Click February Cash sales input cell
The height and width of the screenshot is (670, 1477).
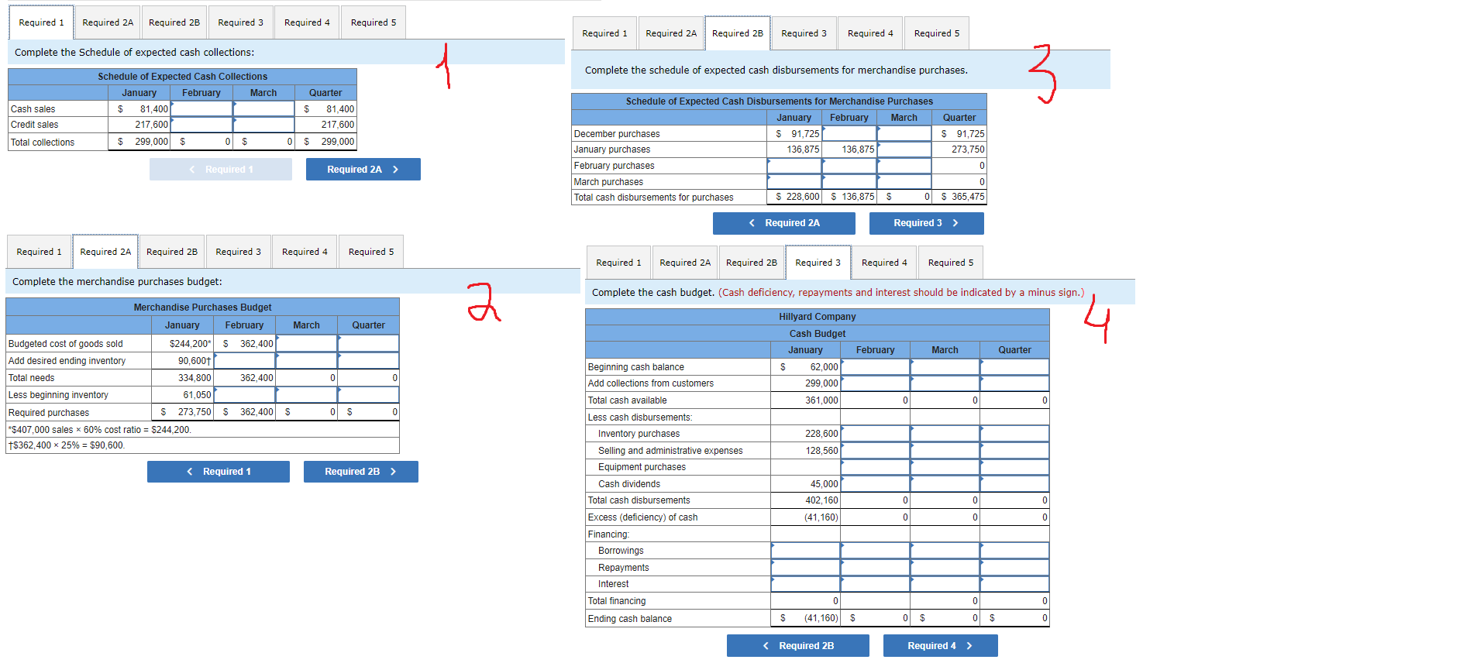coord(201,109)
